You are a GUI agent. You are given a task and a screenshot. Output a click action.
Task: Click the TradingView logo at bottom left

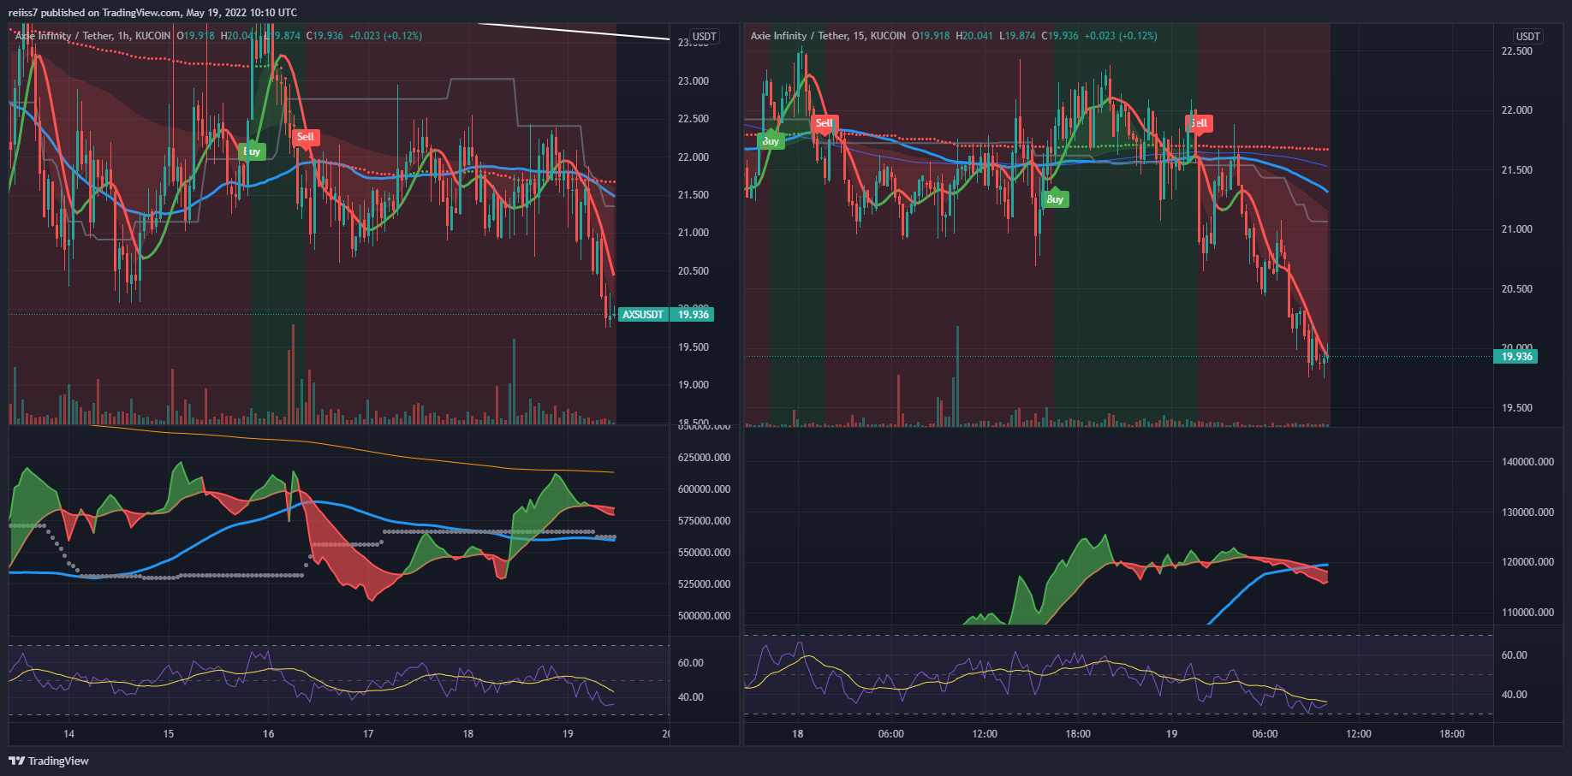[49, 761]
